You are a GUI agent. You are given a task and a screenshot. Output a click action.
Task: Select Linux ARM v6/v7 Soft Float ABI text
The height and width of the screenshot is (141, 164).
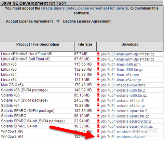[26, 59]
